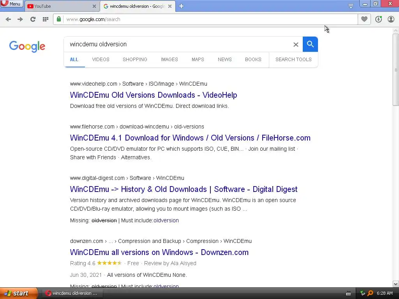Close the YouTube tab
399x299 pixels.
(x=94, y=6)
